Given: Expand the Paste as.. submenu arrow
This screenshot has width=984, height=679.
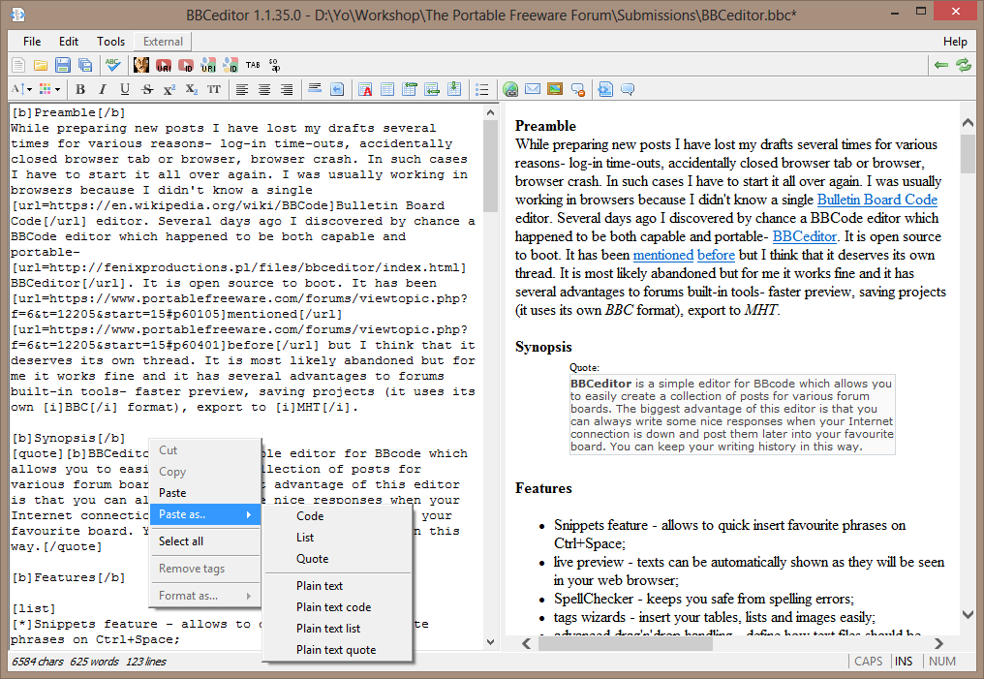Looking at the screenshot, I should [249, 514].
